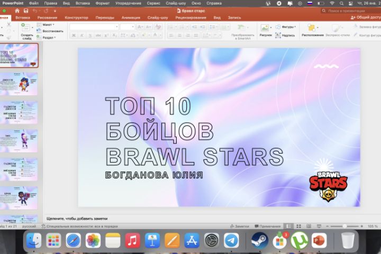
Task: Open the bulleted list dropdown
Action: tap(176, 27)
